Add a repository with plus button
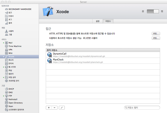The height and width of the screenshot is (113, 167). (x=49, y=108)
